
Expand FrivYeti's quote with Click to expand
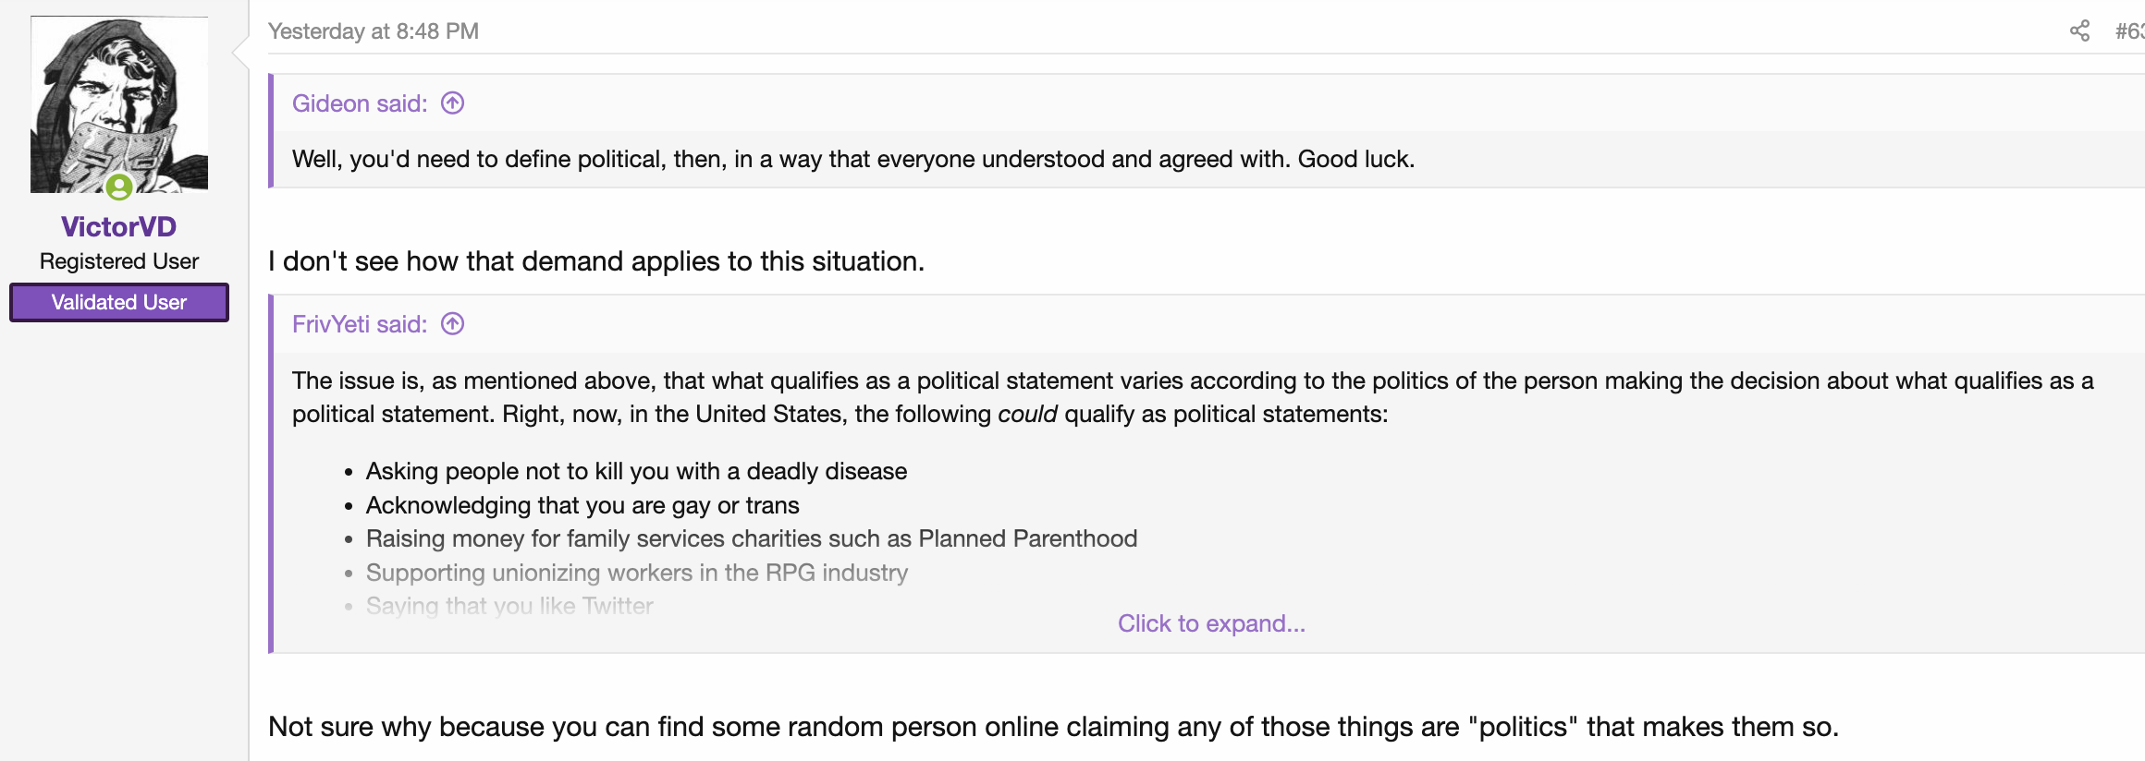(1211, 623)
